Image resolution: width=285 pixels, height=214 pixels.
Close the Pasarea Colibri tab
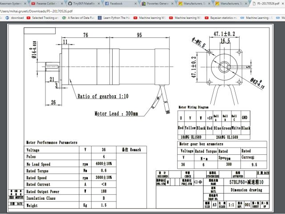pyautogui.click(x=62, y=3)
